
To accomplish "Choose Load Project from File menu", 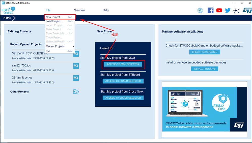I will tap(60, 21).
